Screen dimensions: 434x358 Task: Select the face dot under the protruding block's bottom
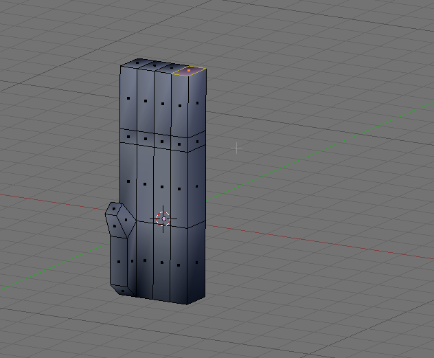coord(123,291)
